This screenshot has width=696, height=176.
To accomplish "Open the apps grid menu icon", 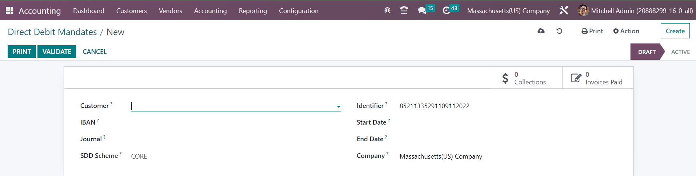I will [x=9, y=11].
